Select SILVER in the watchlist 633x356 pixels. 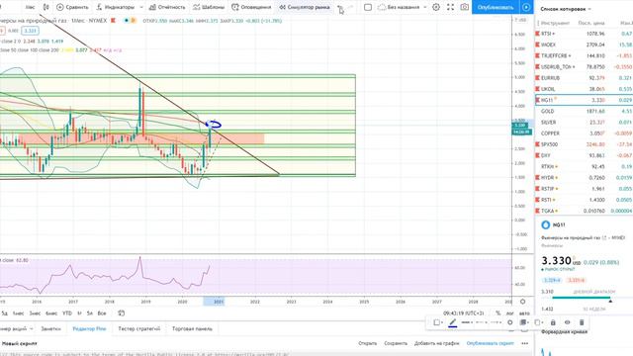click(x=584, y=123)
